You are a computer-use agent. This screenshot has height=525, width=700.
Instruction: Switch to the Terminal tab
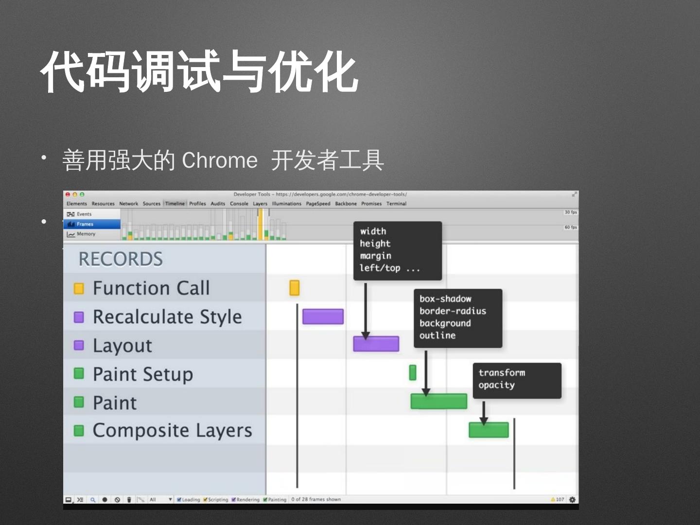coord(396,204)
